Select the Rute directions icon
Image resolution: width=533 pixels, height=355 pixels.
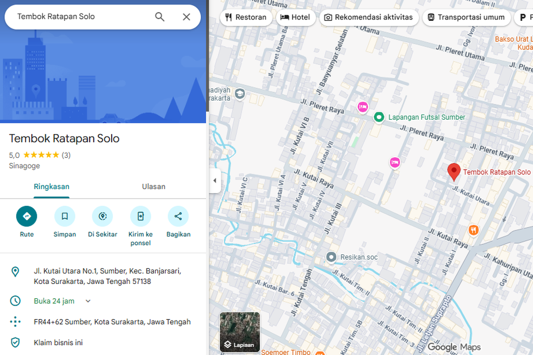click(x=27, y=216)
